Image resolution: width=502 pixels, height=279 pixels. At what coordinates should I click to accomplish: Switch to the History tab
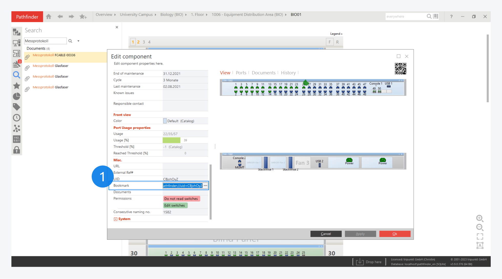[288, 73]
